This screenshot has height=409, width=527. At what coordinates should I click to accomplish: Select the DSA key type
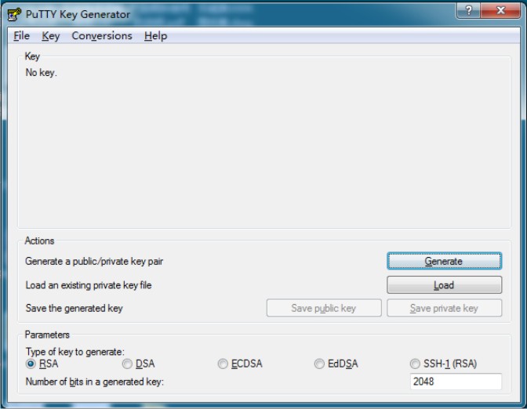pos(139,364)
